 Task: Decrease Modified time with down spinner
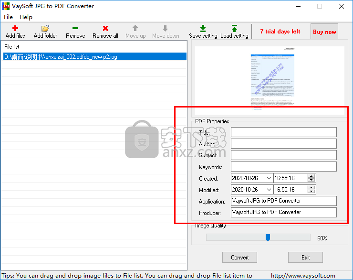click(x=311, y=192)
